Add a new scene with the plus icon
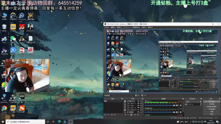 [x=105, y=115]
